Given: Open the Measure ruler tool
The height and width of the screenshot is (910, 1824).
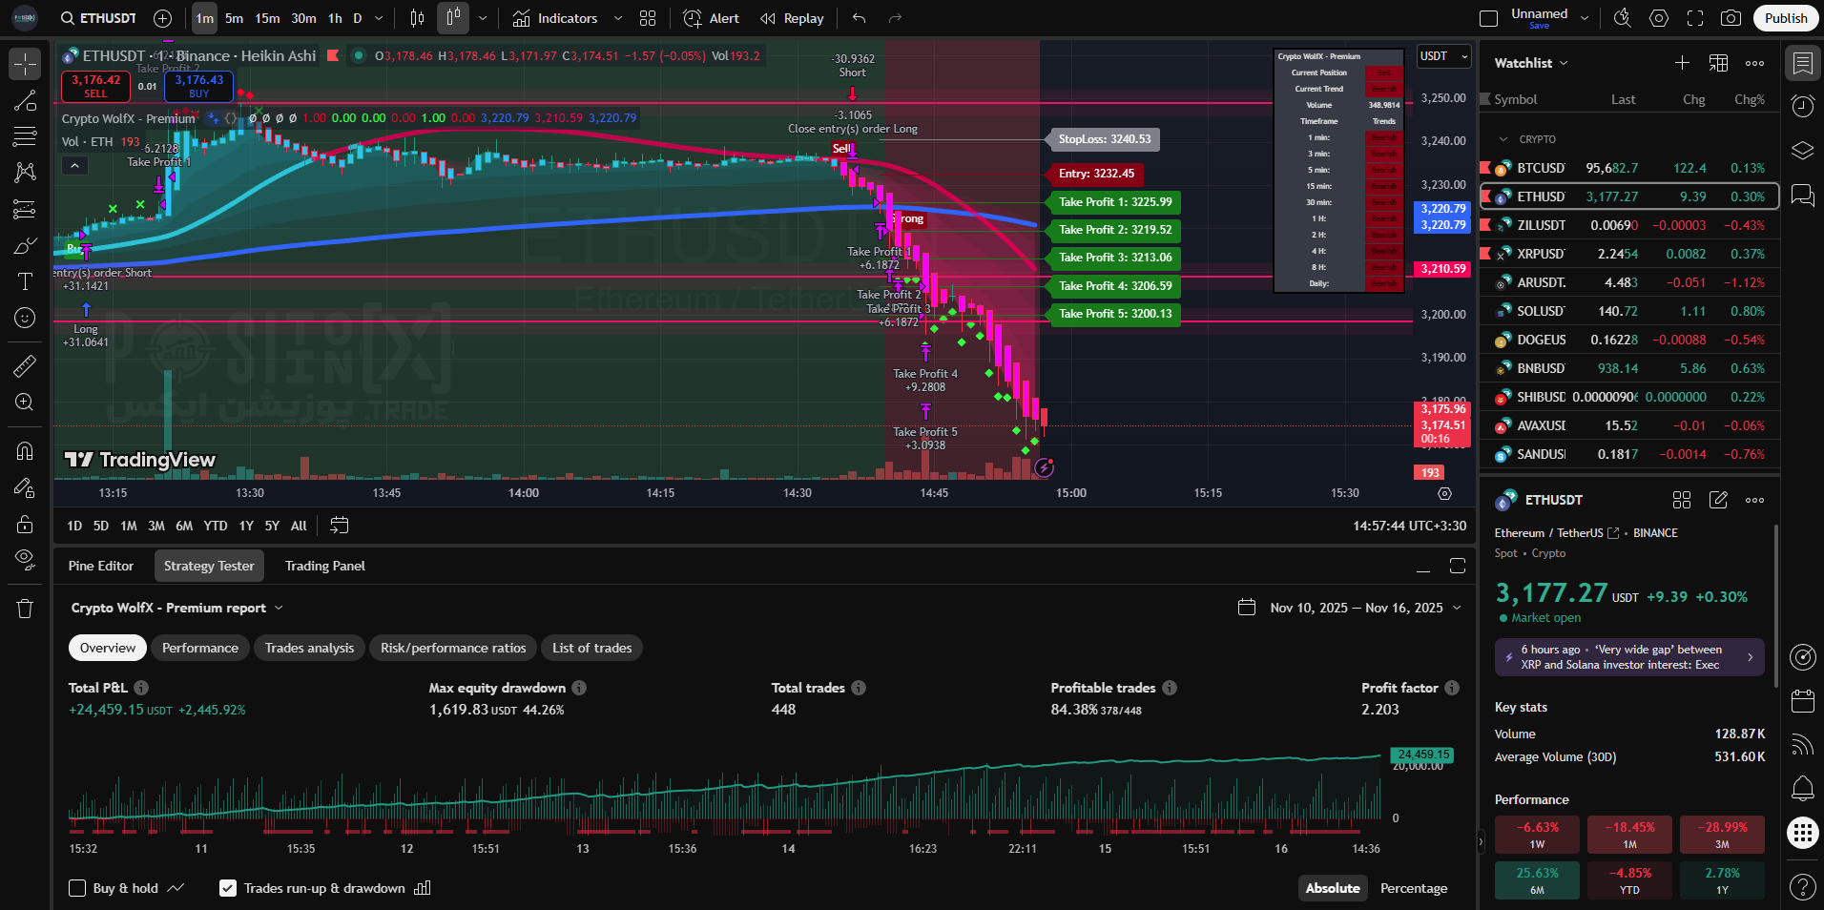Looking at the screenshot, I should [25, 365].
